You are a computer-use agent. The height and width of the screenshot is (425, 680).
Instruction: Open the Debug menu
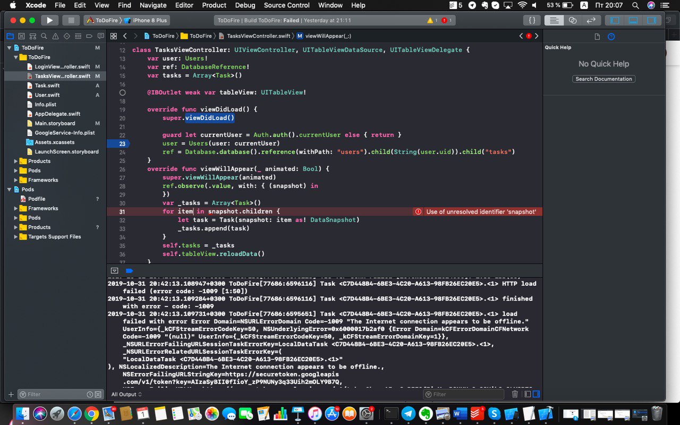pyautogui.click(x=245, y=5)
